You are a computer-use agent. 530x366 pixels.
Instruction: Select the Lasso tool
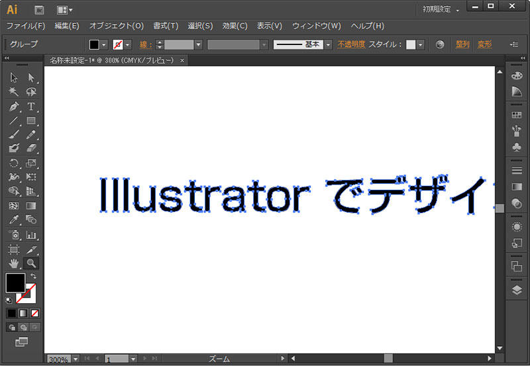point(31,92)
